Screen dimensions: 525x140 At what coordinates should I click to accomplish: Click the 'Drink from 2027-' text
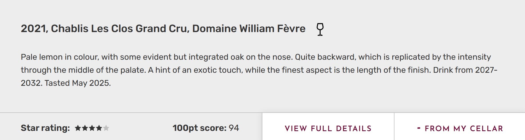click(465, 70)
